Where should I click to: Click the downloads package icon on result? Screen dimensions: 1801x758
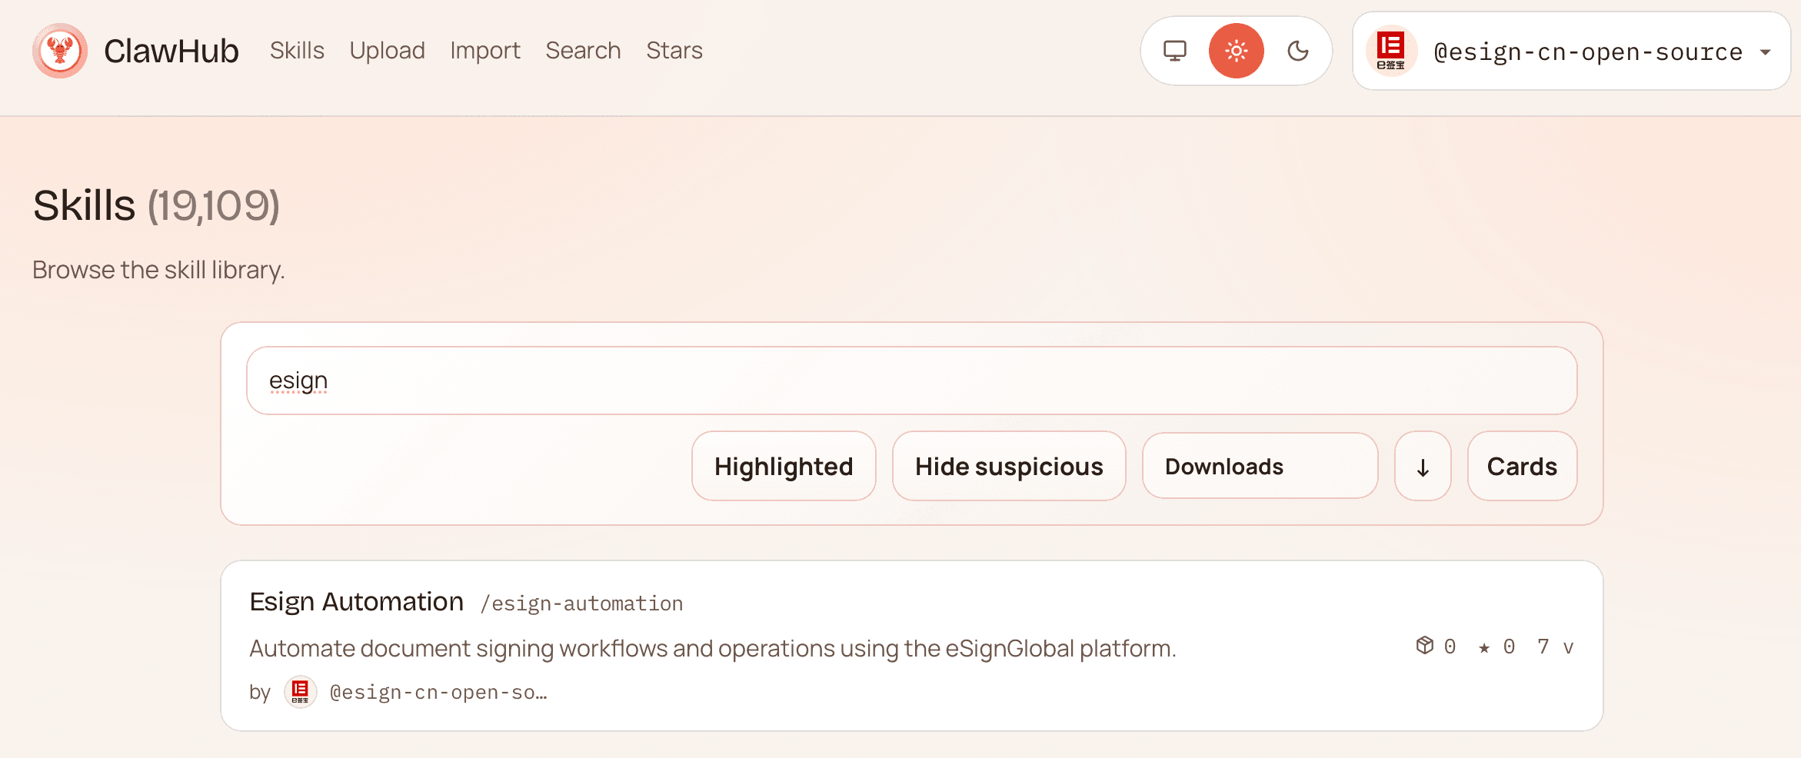[x=1424, y=646]
